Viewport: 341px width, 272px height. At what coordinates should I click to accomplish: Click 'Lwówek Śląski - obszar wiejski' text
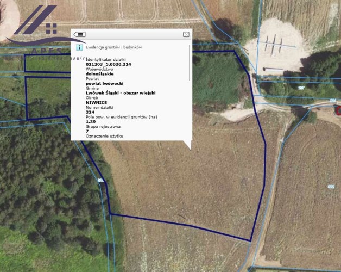121,93
